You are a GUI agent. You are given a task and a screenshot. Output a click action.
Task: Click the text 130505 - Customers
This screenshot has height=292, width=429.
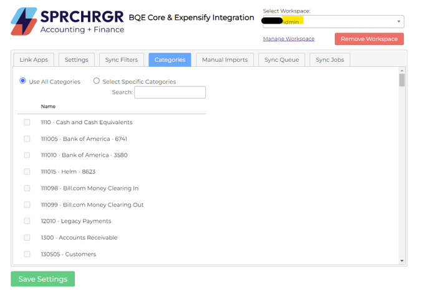pyautogui.click(x=69, y=254)
